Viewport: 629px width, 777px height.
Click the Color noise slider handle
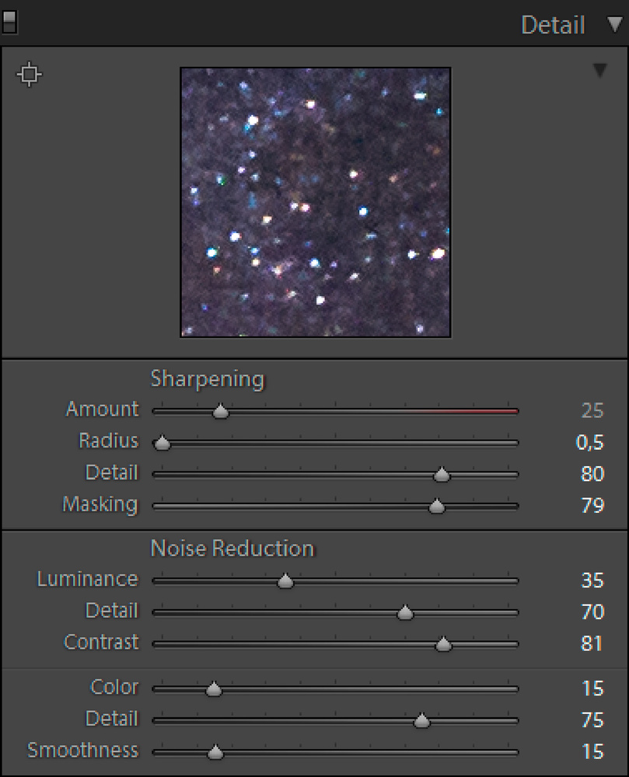pyautogui.click(x=214, y=688)
